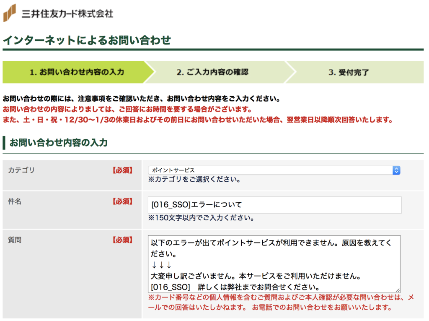Screen dimensions: 429x321
Task: Click the 三井住友カード株式会社 company name
Action: coord(67,14)
